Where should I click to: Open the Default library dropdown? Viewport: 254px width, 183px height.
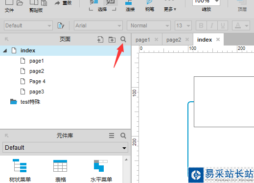65,148
